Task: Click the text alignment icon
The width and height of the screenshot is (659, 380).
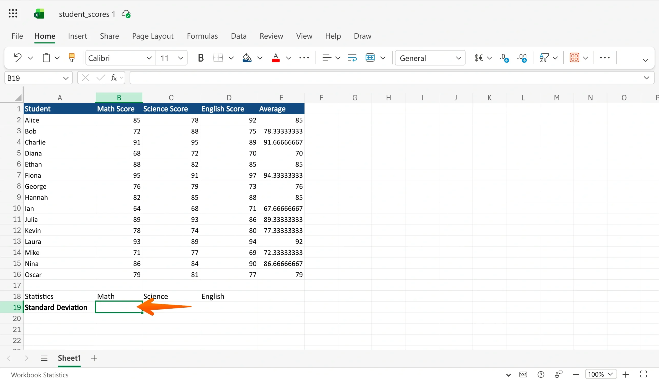Action: point(327,58)
